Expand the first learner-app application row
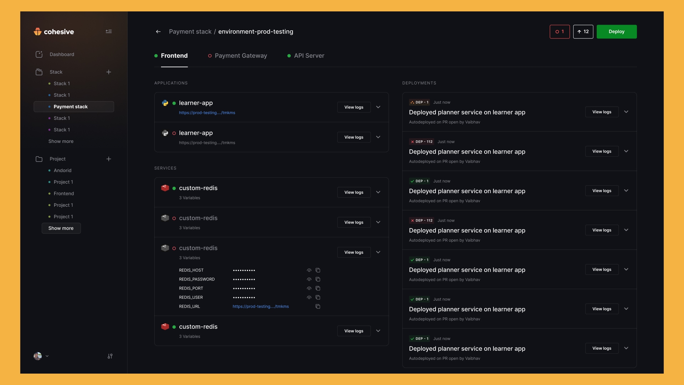Screen dimensions: 684x385 (378, 107)
